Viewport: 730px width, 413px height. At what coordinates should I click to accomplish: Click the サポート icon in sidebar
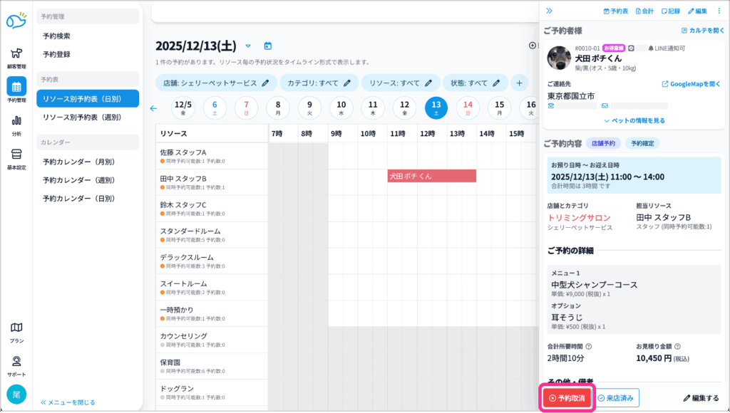pos(16,365)
